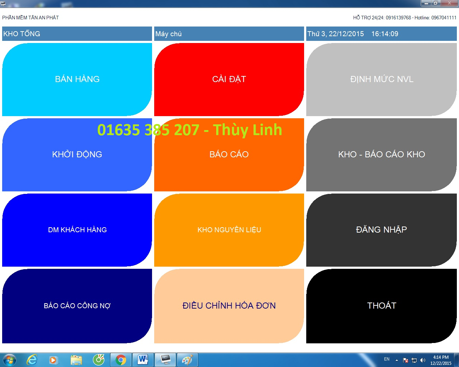Viewport: 459px width, 367px height.
Task: Open Windows Media Player from taskbar
Action: coord(53,360)
